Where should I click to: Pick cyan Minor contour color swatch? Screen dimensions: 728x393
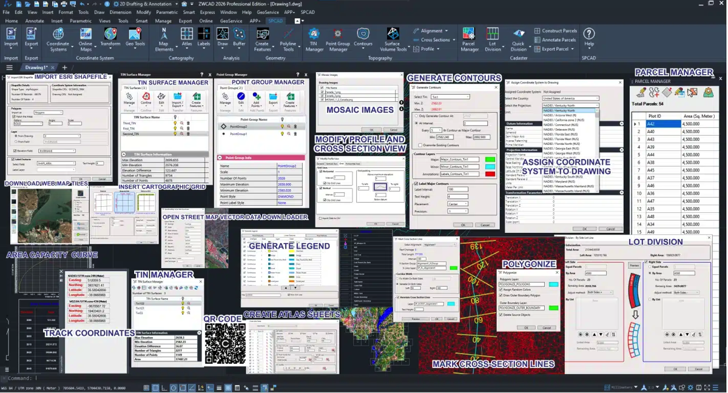(x=490, y=167)
